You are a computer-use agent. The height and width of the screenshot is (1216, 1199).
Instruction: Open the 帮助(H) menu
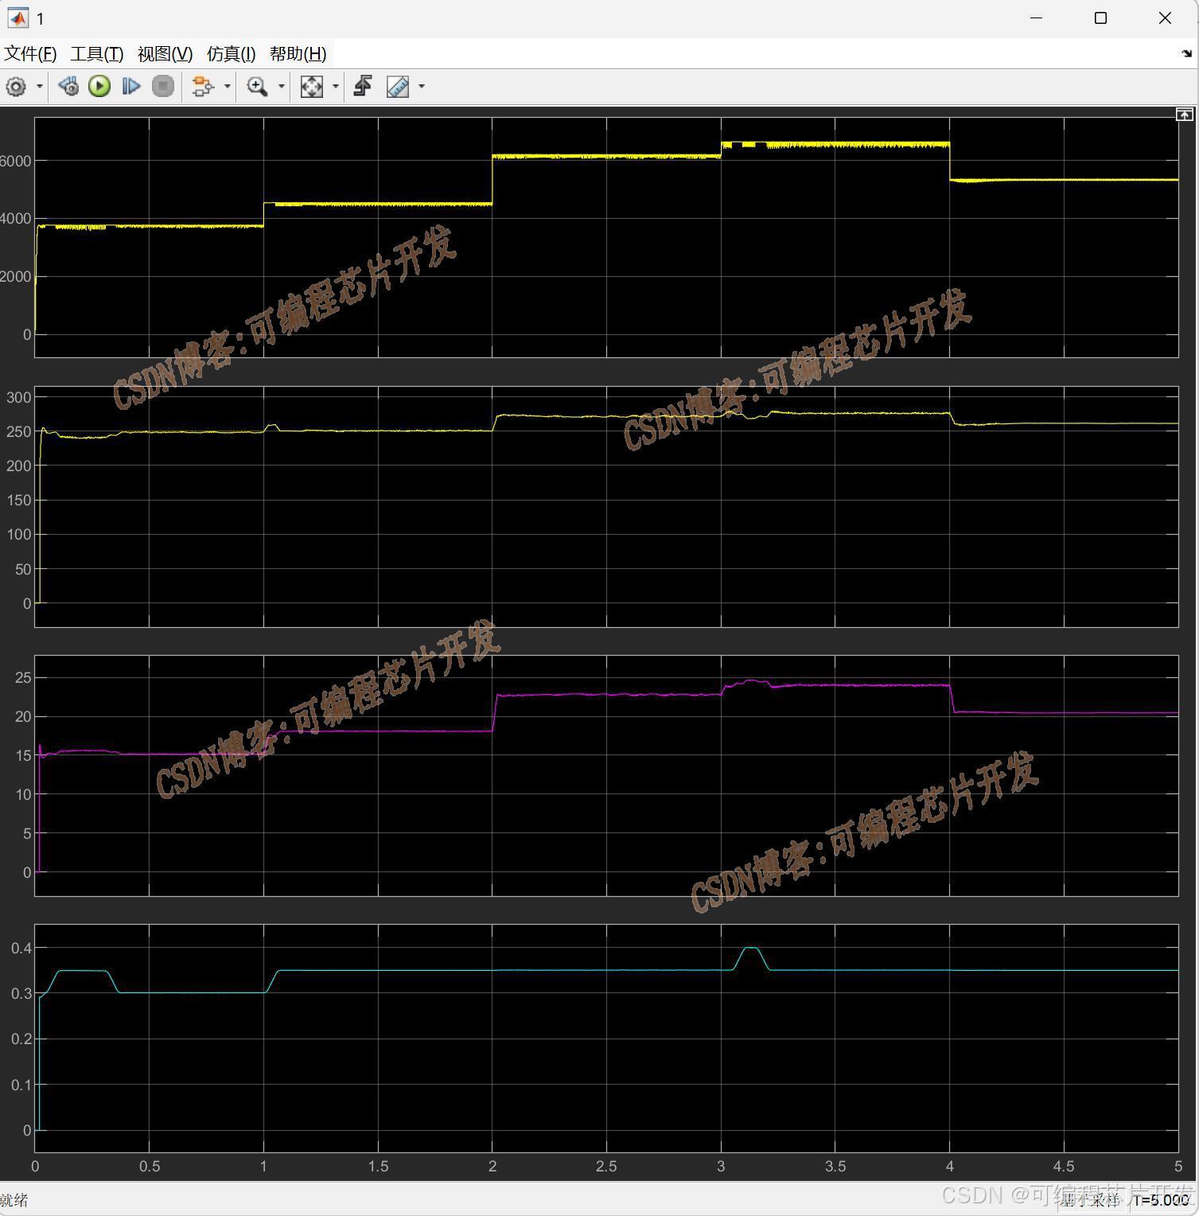click(298, 54)
